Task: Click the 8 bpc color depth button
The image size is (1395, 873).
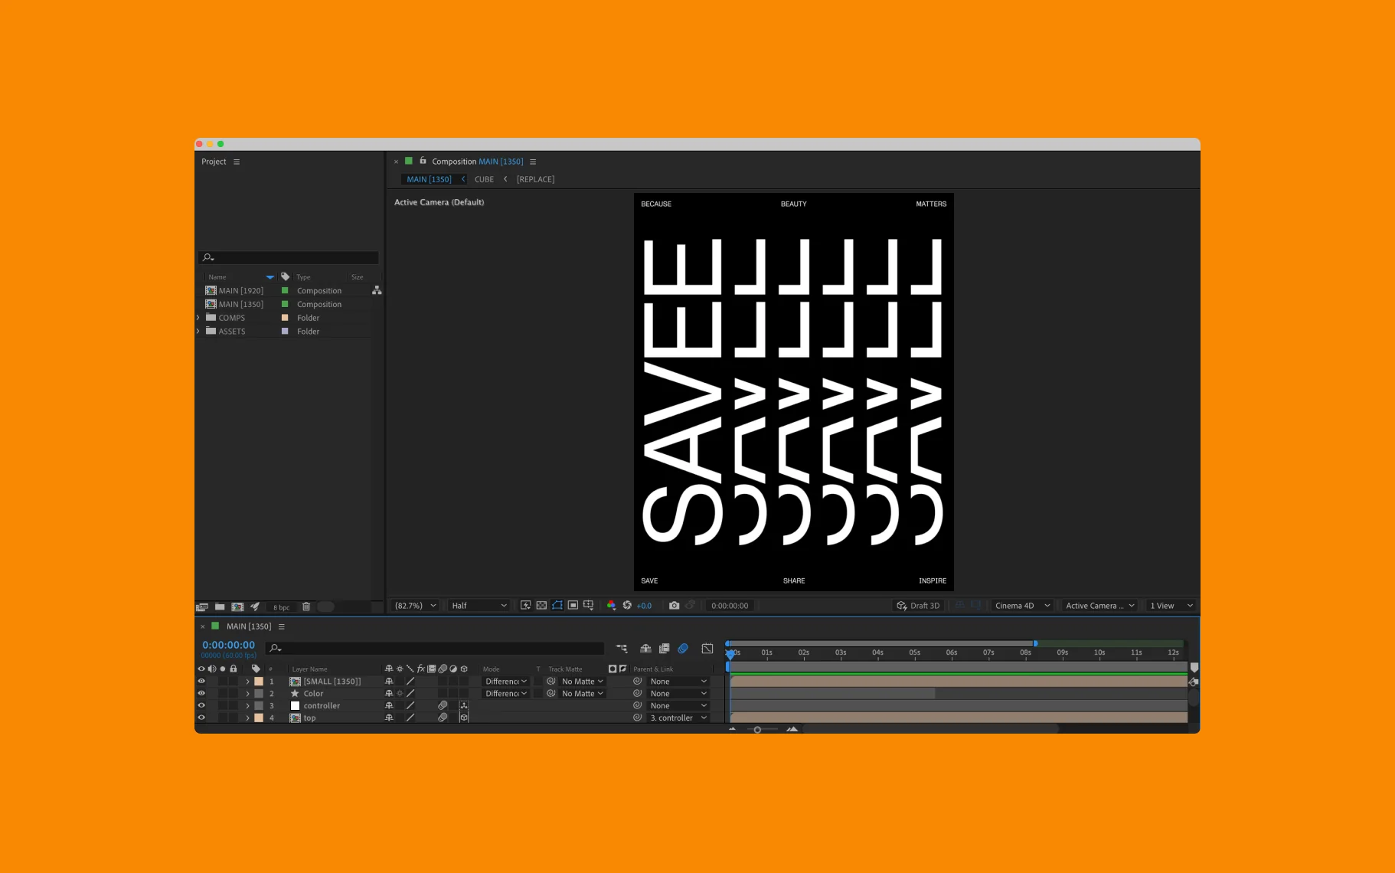Action: coord(281,607)
